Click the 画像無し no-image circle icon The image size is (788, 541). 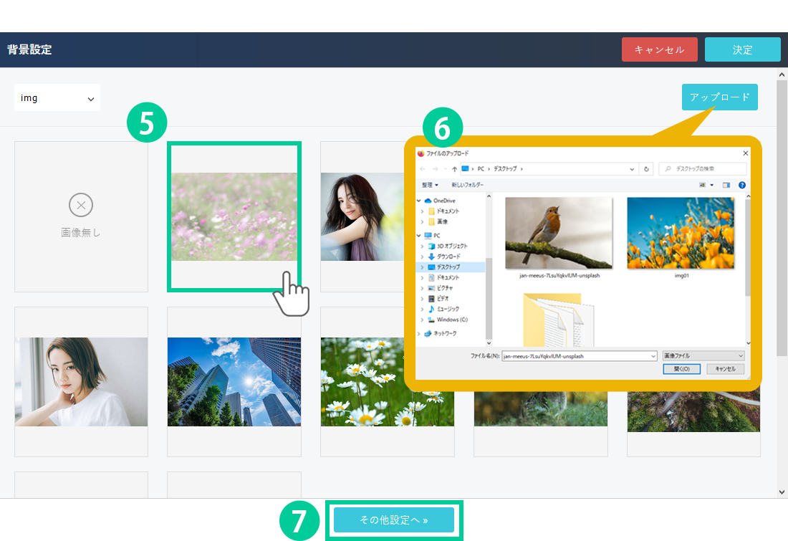coord(81,206)
